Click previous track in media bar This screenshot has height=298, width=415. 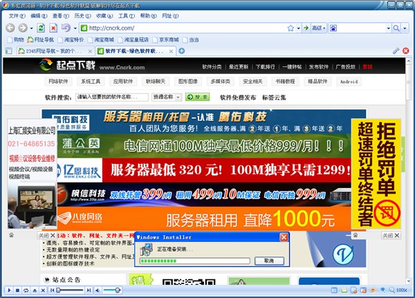tap(52, 290)
